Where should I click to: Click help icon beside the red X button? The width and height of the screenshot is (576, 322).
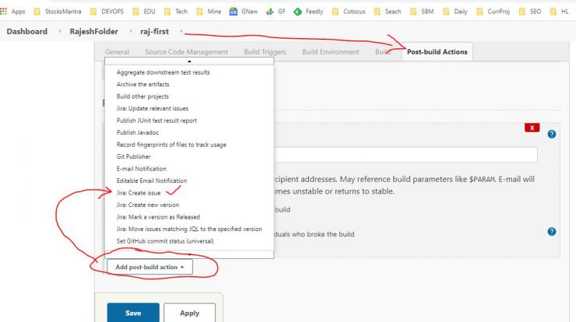(x=551, y=134)
